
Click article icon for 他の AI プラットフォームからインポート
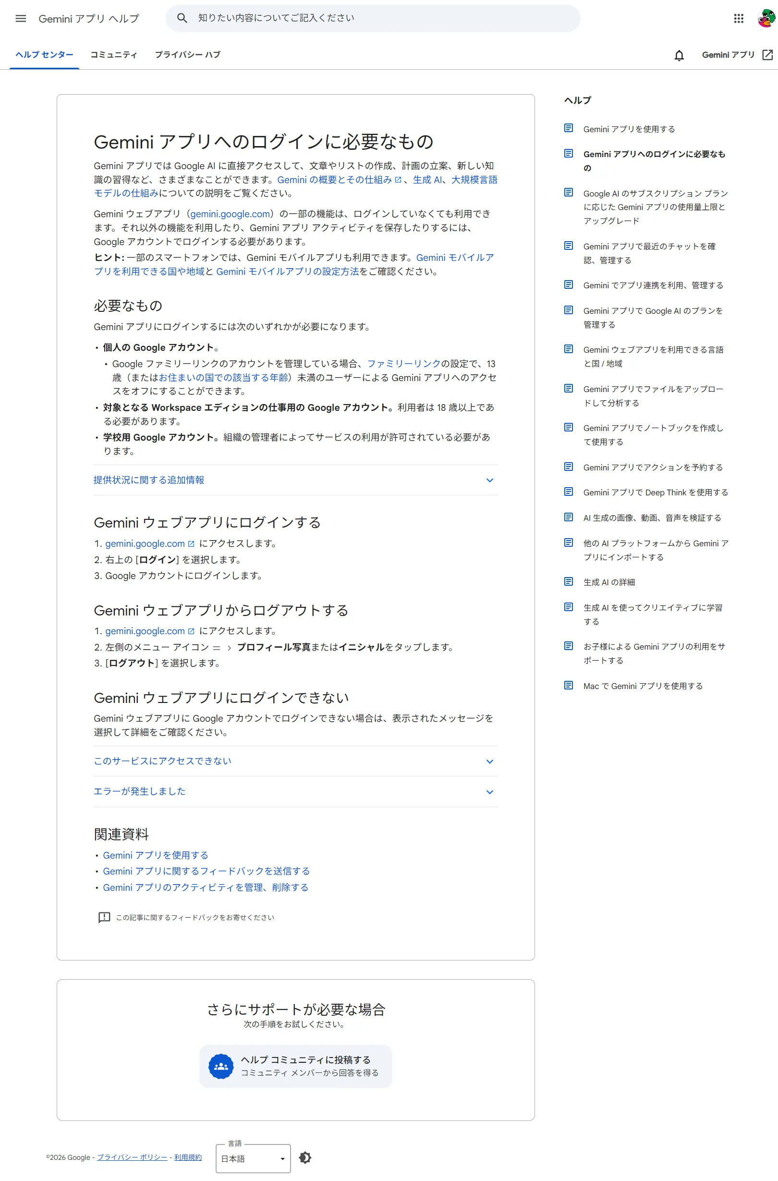click(569, 542)
